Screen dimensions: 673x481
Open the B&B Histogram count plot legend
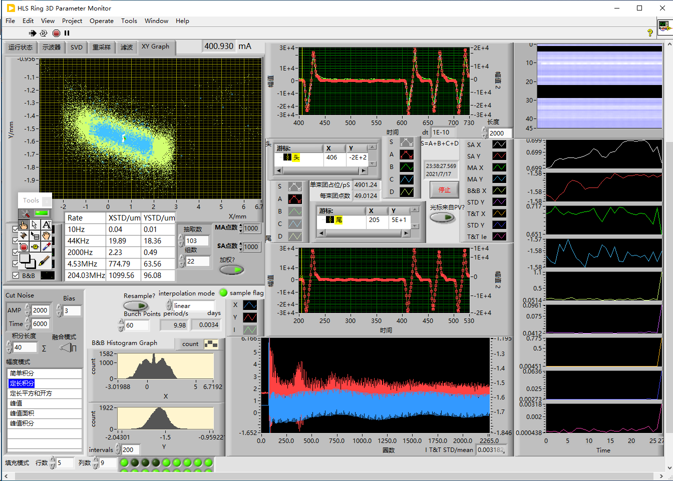coord(211,344)
